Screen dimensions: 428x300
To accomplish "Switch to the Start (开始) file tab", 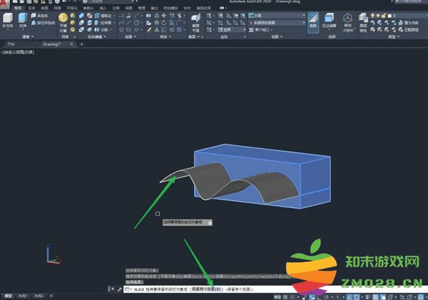I will (11, 44).
